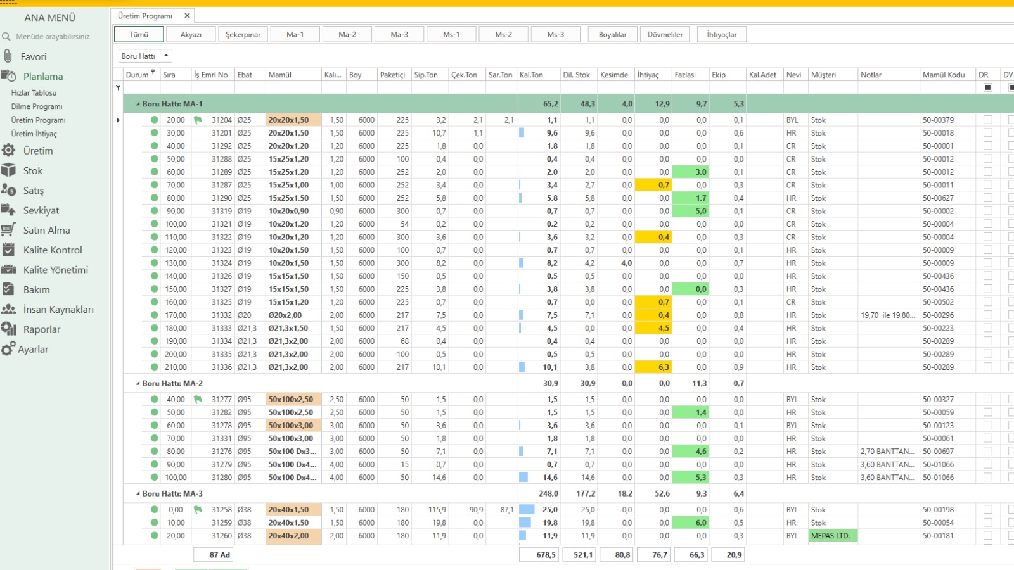Click green status dot for order 31336
Screen dimensions: 1014x570
[x=154, y=367]
